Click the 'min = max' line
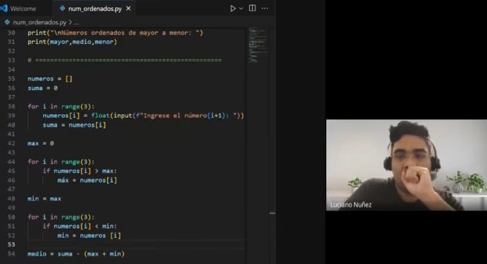This screenshot has width=487, height=264. 44,198
